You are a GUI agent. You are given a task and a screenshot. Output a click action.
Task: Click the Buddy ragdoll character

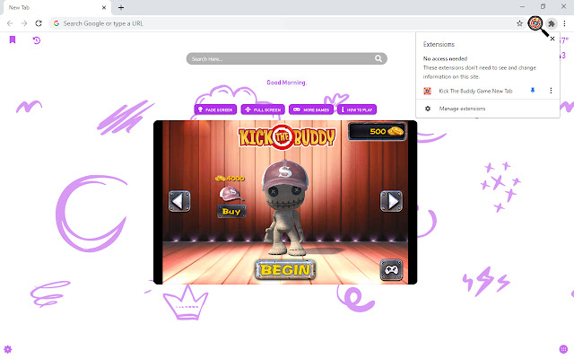coord(285,208)
